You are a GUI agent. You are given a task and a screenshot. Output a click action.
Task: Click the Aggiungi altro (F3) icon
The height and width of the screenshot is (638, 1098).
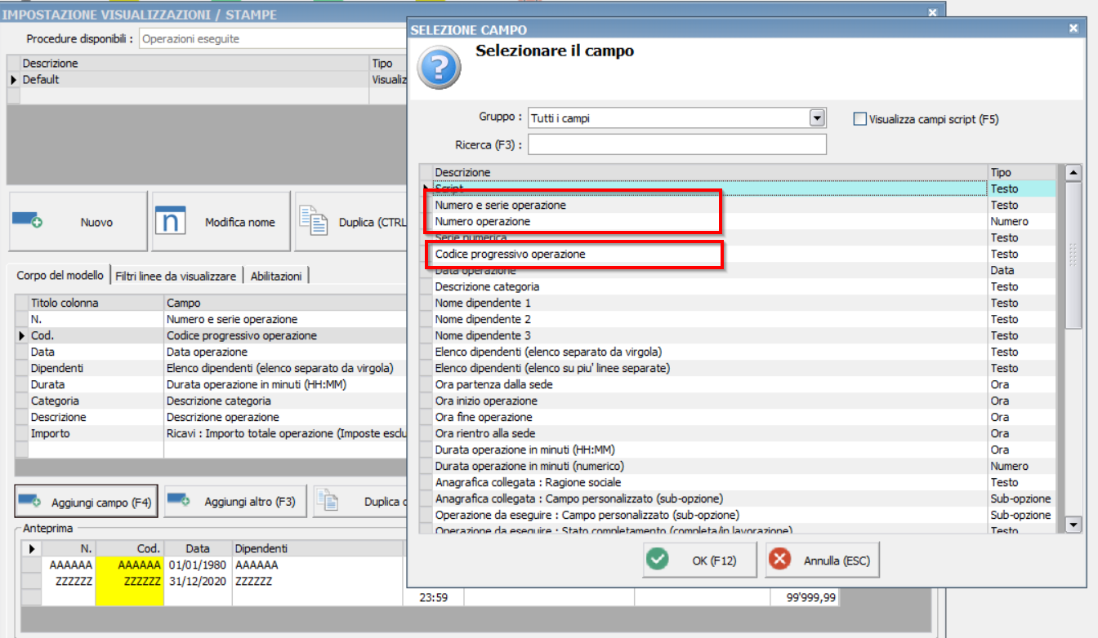click(179, 501)
